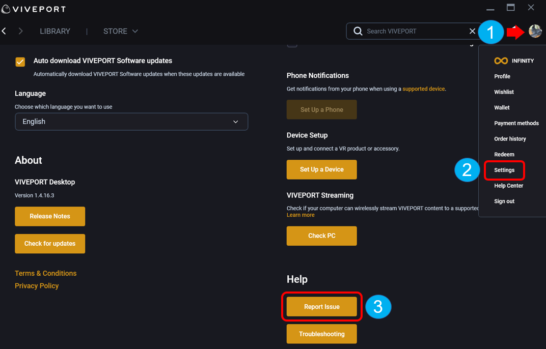Uncheck Auto download VIVEPORT Software updates
The width and height of the screenshot is (546, 349).
pos(20,62)
